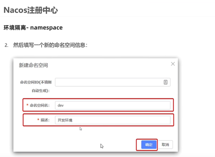Confirm with the blue 确定 button
This screenshot has width=215, height=157.
click(149, 145)
